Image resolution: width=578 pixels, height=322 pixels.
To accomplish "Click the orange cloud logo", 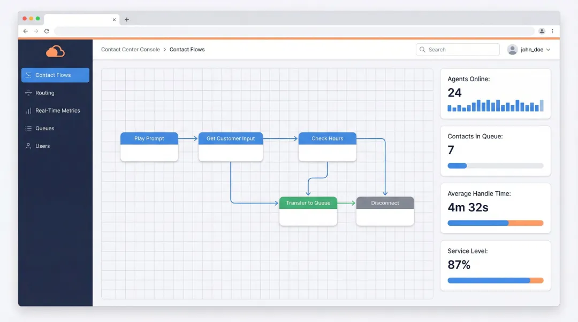I will coord(55,52).
